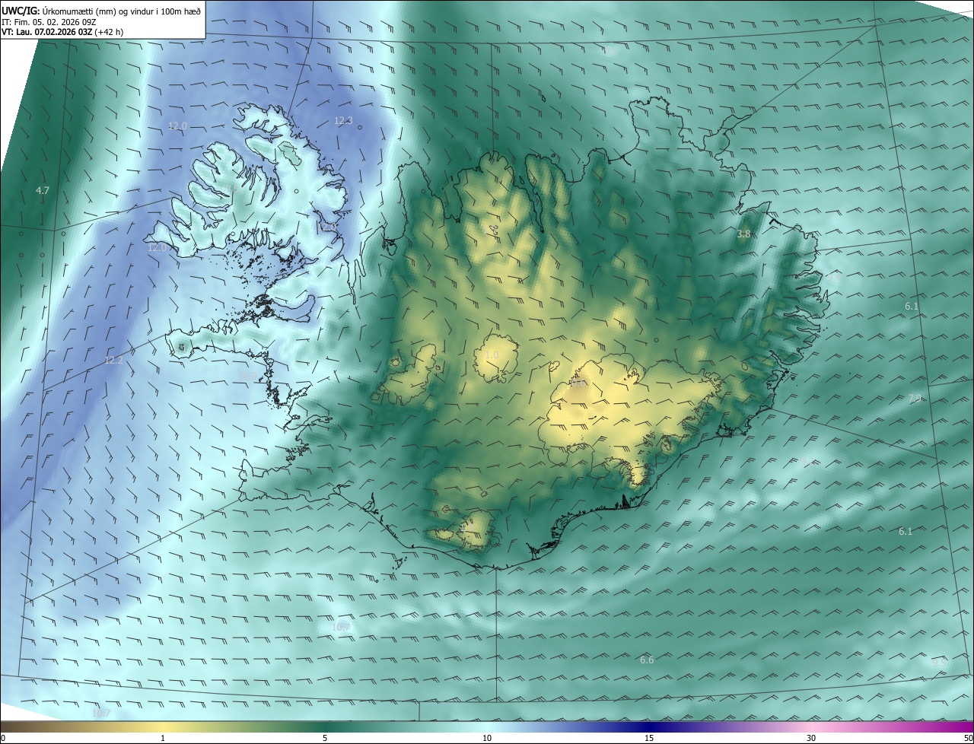Click the 12.2 value label on the map
This screenshot has width=974, height=744.
click(x=113, y=360)
